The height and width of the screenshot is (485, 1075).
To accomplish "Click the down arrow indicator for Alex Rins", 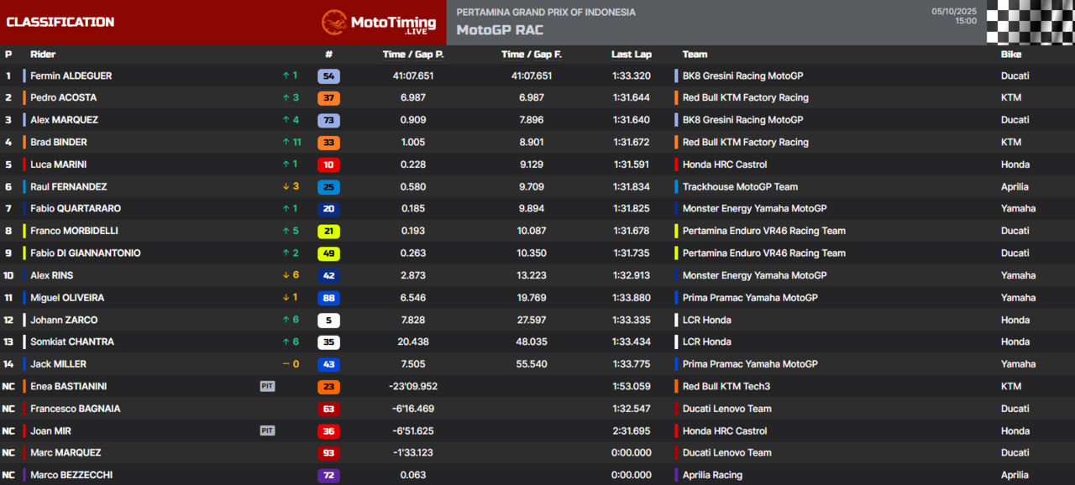I will [x=290, y=276].
